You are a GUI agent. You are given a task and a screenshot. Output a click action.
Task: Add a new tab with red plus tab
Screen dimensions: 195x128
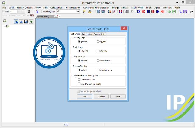[x=57, y=16]
